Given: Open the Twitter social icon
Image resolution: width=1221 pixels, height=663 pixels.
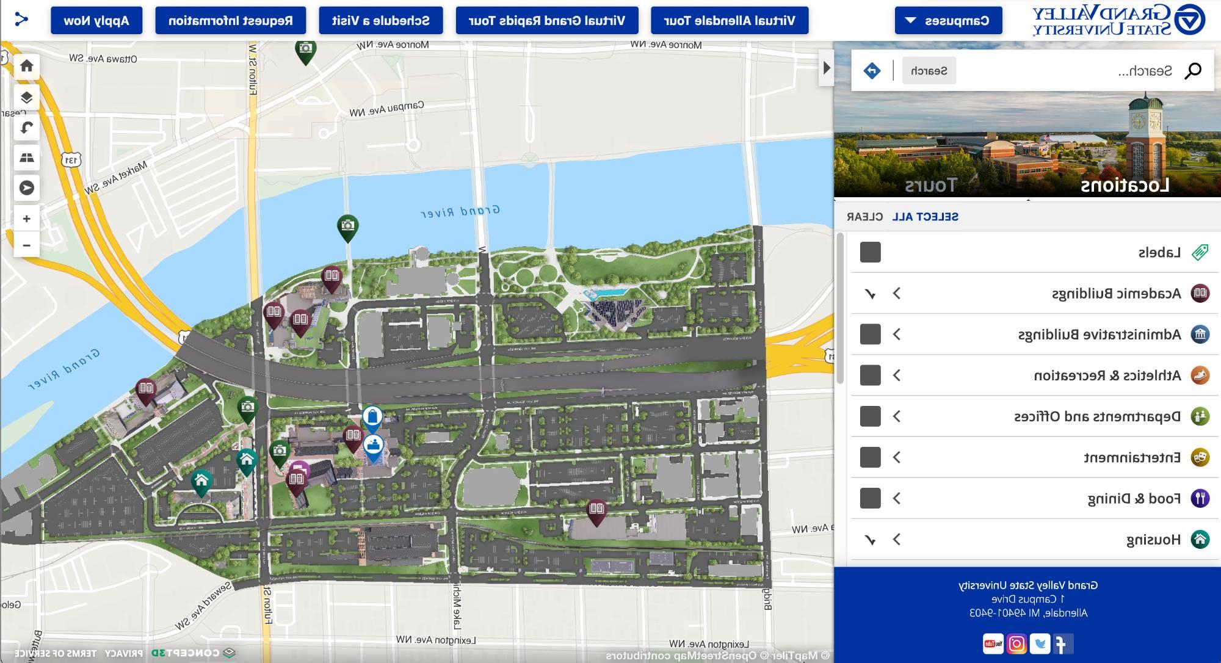Looking at the screenshot, I should pyautogui.click(x=1040, y=643).
